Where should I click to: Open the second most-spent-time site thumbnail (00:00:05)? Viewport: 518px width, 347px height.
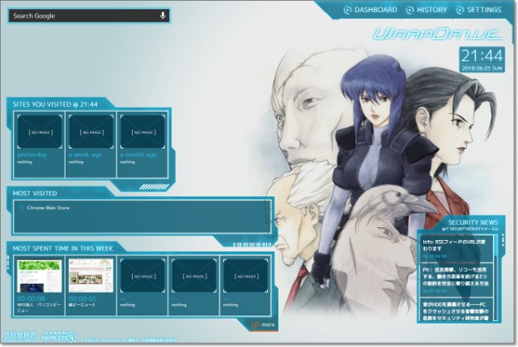tap(91, 276)
